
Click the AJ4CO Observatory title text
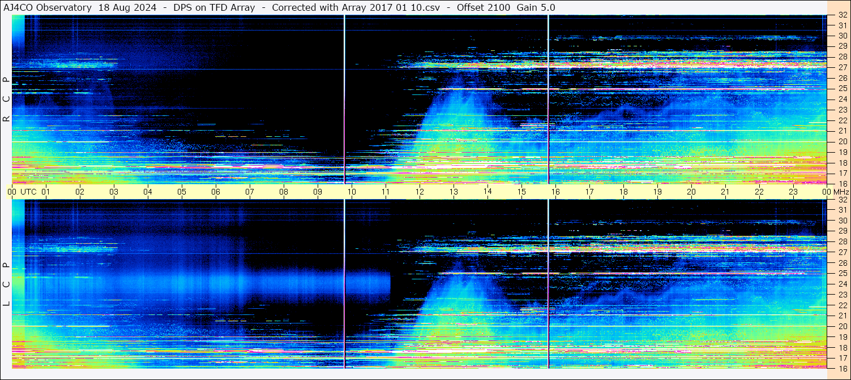[x=48, y=7]
